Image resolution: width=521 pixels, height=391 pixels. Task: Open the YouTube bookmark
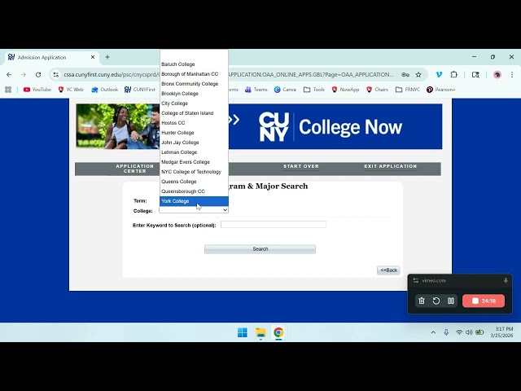pos(37,90)
